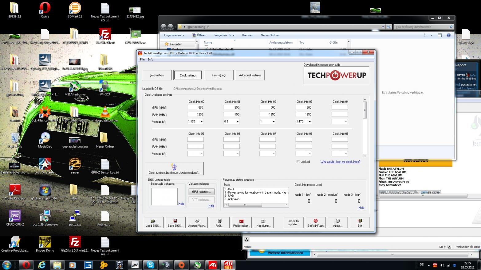Select the FileZilla Client desktop icon
481x270 pixels.
tap(105, 36)
